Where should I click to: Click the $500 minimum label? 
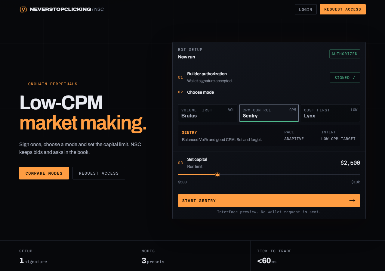coord(182,182)
